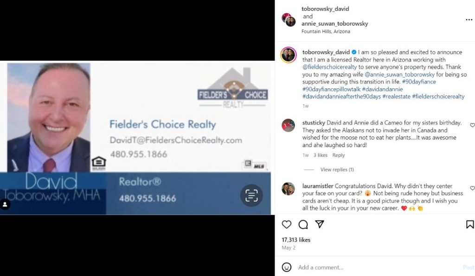Click in the Add a comment field
This screenshot has width=475, height=276.
(x=379, y=267)
